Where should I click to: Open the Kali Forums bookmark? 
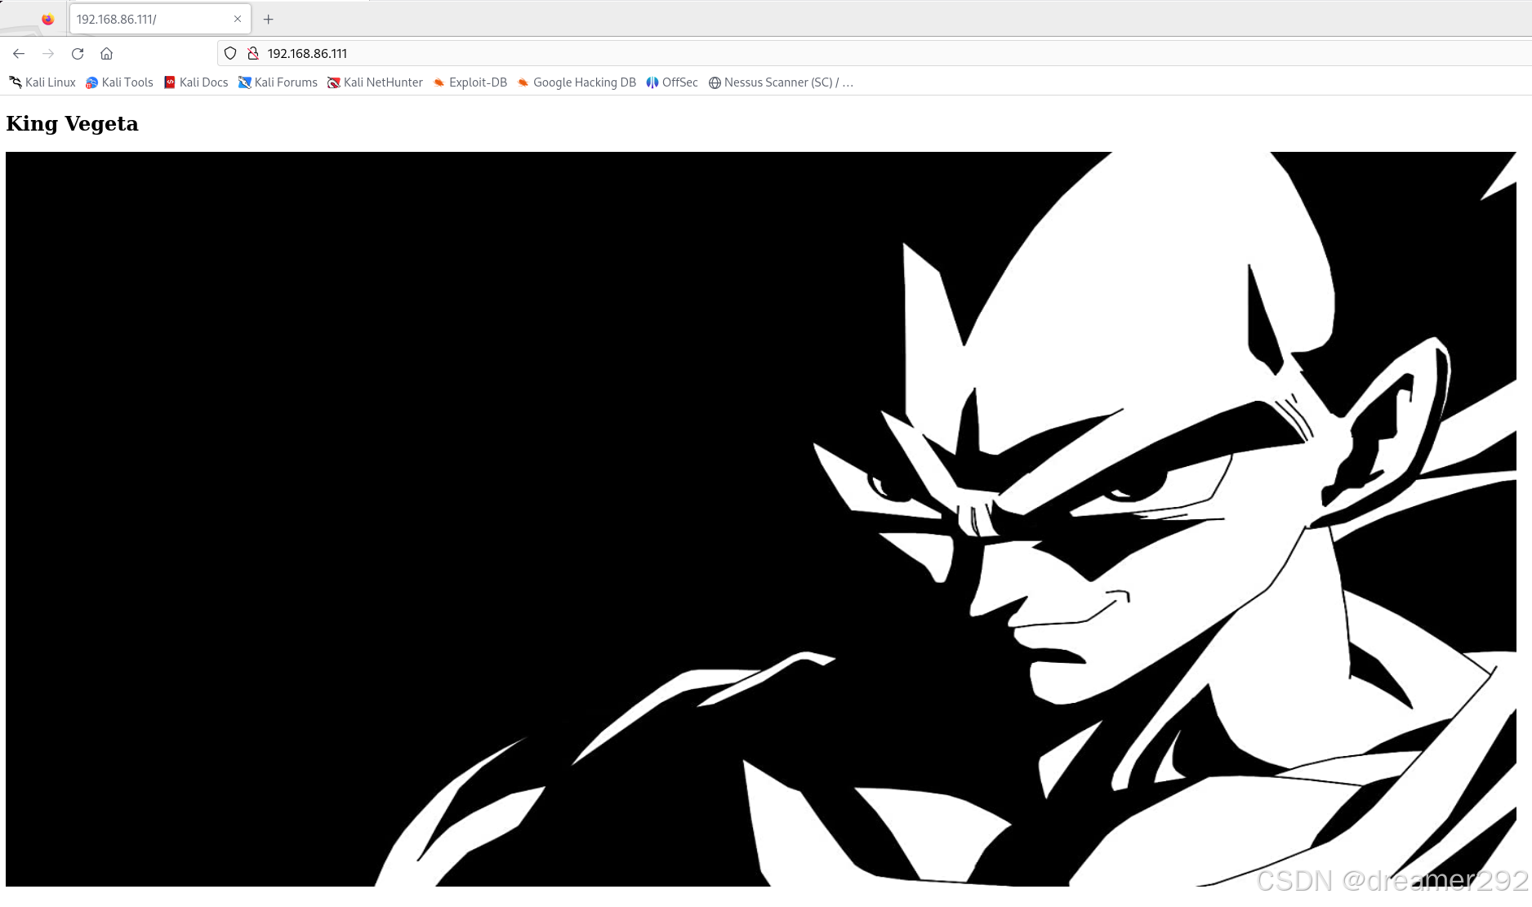pos(278,82)
